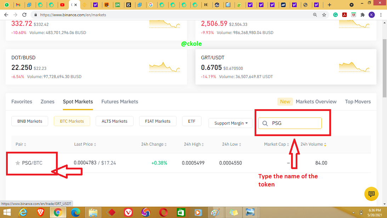Open the zoom magnifier in address bar
Image resolution: width=387 pixels, height=218 pixels.
click(x=315, y=15)
